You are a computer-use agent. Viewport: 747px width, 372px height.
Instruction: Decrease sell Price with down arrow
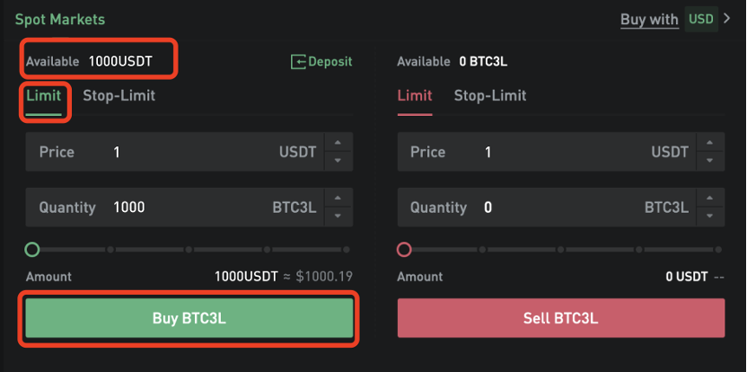(x=710, y=161)
